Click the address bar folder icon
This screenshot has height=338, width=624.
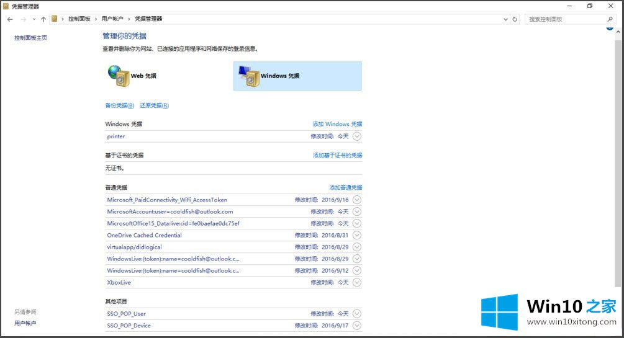click(55, 19)
